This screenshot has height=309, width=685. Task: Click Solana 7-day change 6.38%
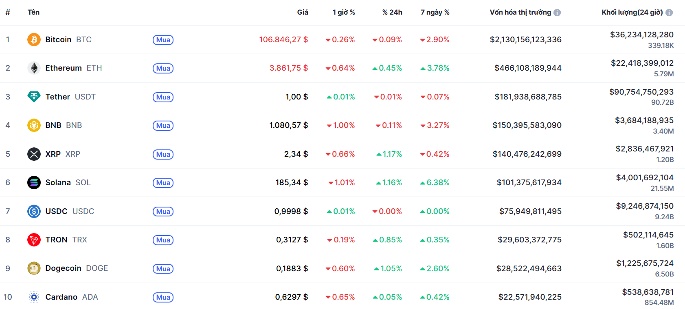point(435,182)
